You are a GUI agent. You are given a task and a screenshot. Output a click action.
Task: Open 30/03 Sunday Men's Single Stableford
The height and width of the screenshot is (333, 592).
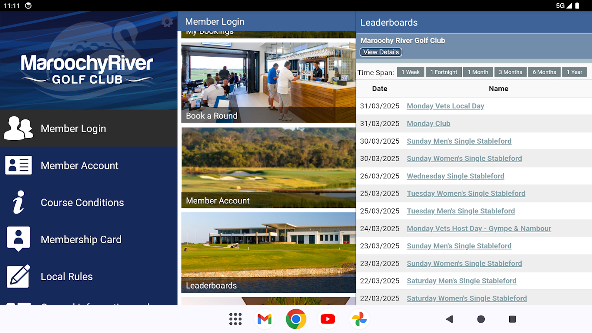[459, 141]
